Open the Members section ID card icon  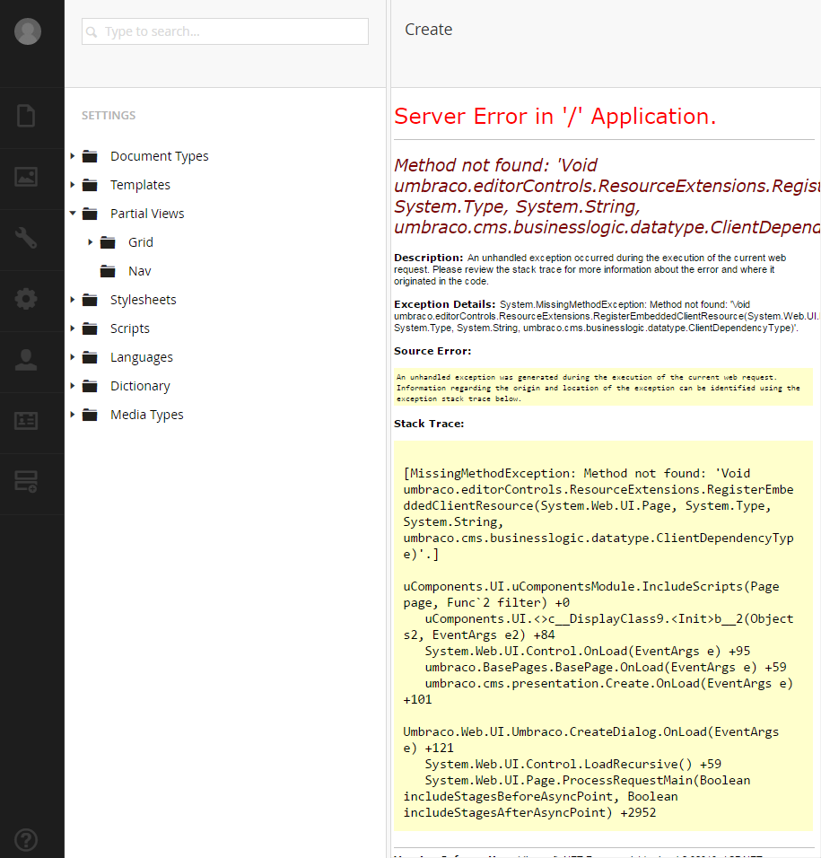[26, 421]
